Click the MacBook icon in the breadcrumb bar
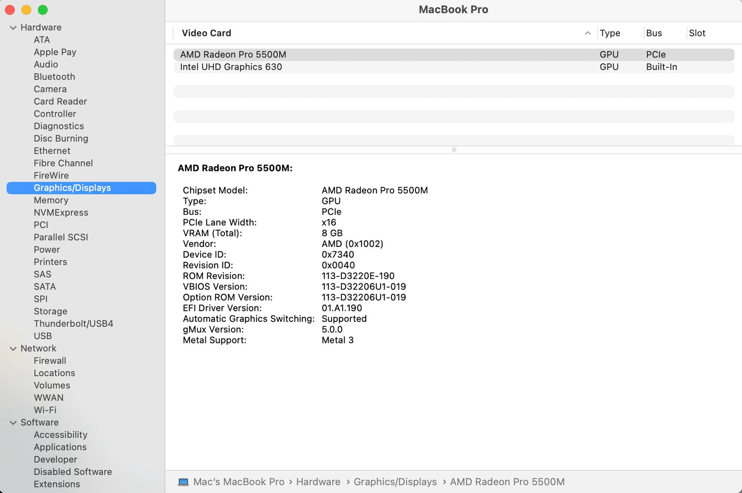Screen dimensions: 742x493 coord(183,482)
